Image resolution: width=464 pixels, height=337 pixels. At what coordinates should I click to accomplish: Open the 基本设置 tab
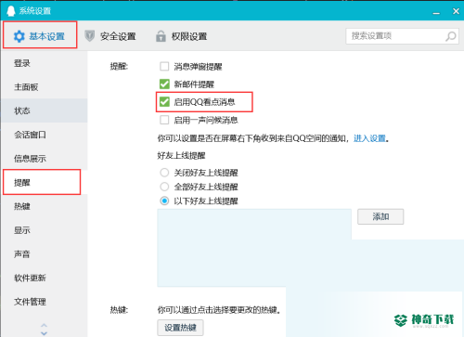40,34
